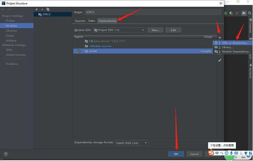253x161 pixels.
Task: Click the New... SDK button
Action: 155,30
